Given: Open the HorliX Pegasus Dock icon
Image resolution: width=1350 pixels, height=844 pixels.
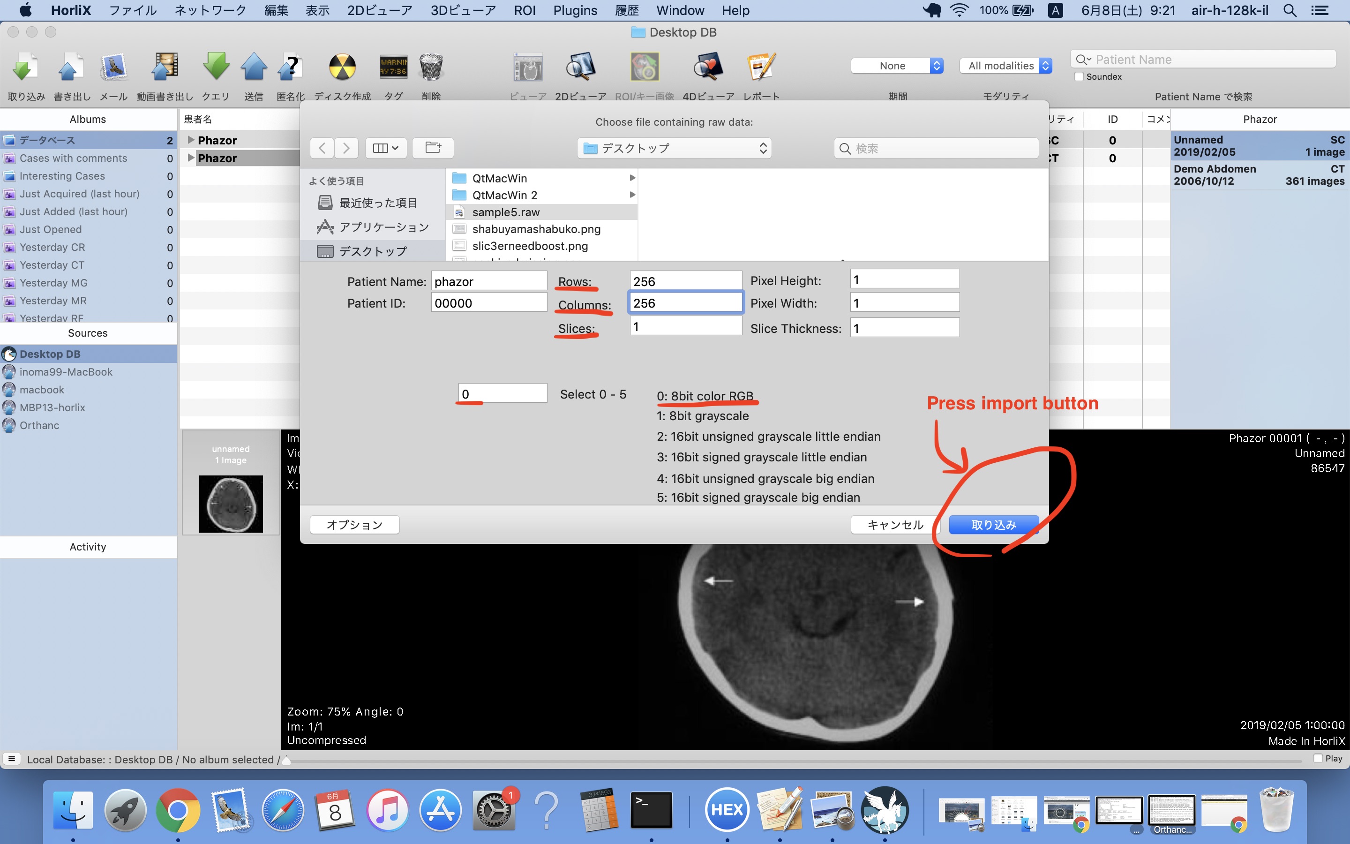Looking at the screenshot, I should point(885,809).
